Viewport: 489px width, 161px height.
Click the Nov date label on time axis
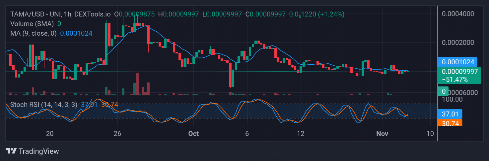tap(382, 134)
